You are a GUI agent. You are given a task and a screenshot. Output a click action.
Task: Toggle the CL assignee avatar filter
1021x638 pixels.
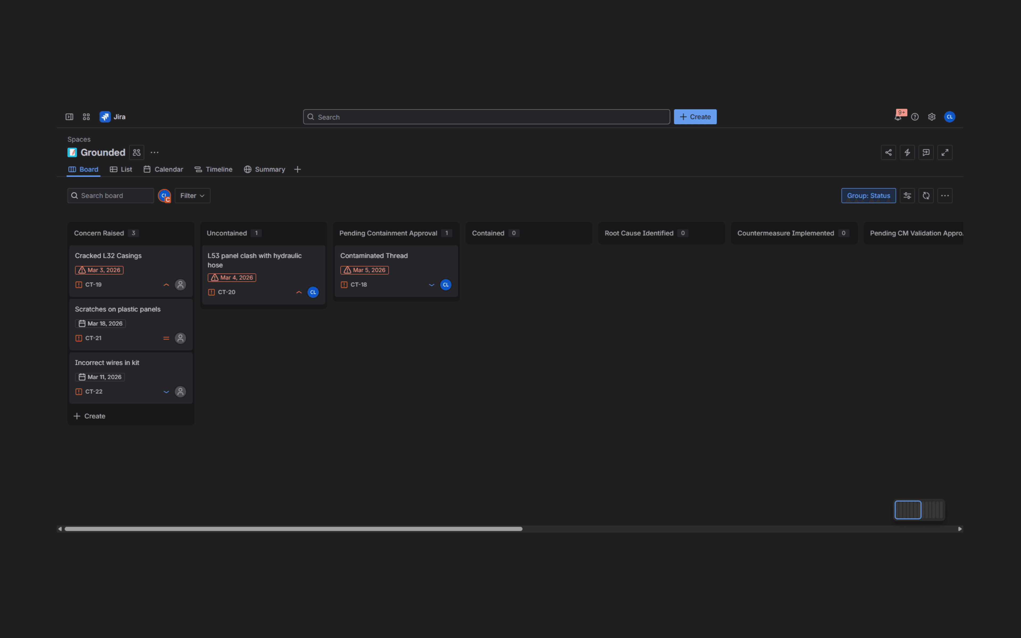[164, 196]
